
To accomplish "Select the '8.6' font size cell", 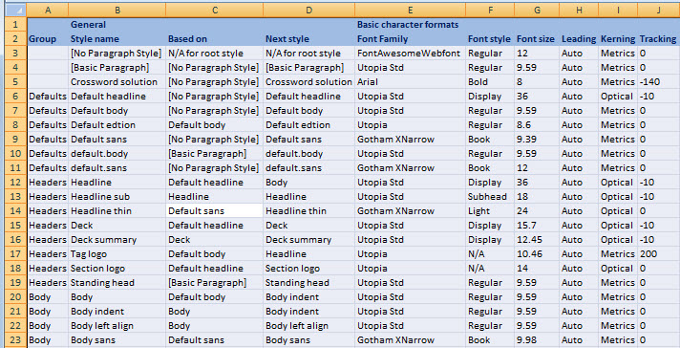I will (x=537, y=124).
